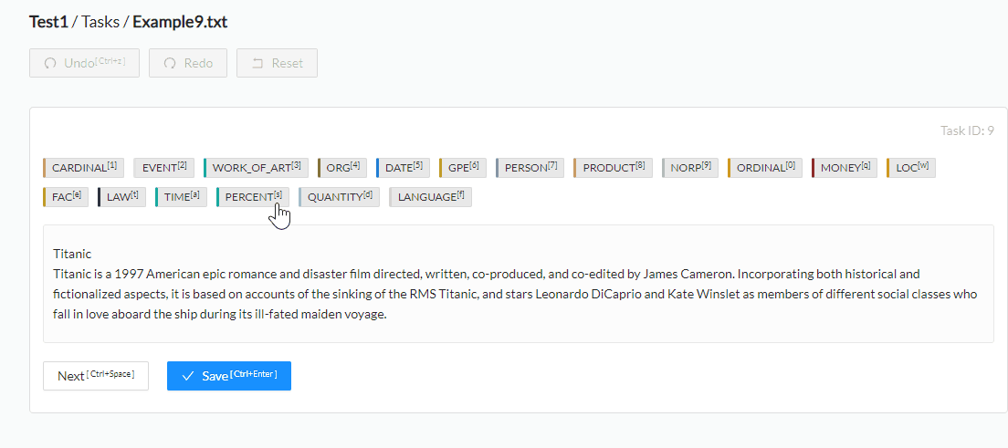
Task: Click the Redo button
Action: click(x=188, y=63)
